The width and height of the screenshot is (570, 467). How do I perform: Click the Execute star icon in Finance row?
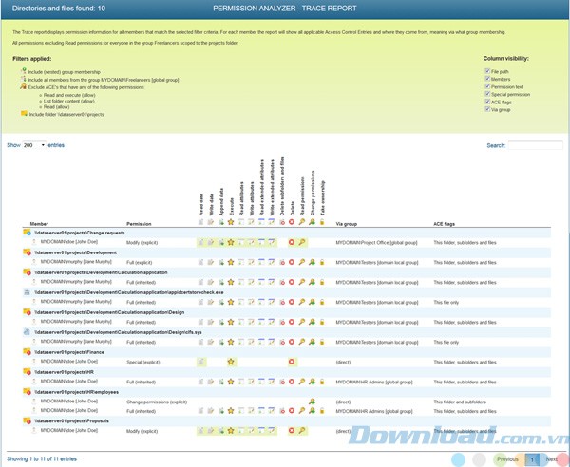[x=231, y=362]
